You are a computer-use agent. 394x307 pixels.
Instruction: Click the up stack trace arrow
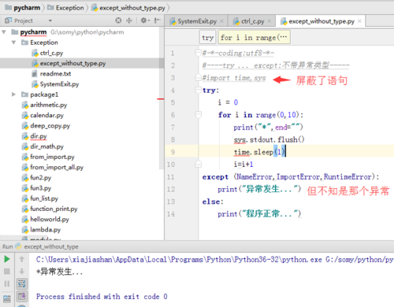[22, 259]
